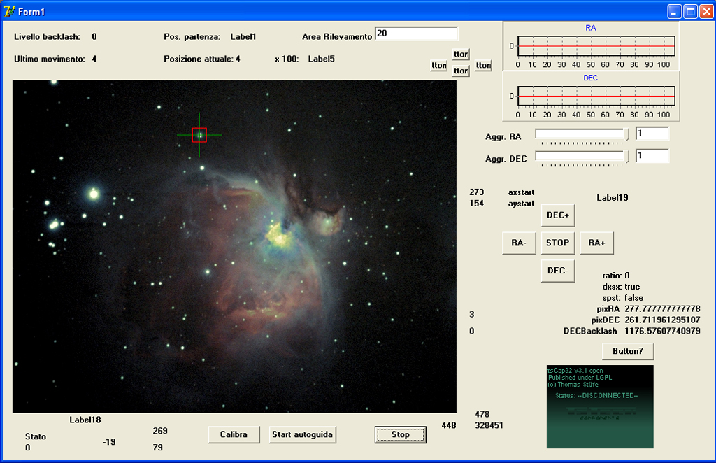This screenshot has height=463, width=716.
Task: Click the spst: false text
Action: pos(623,298)
